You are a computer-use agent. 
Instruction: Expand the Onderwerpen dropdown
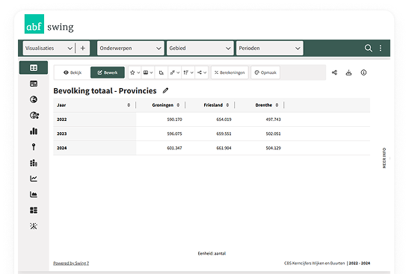pyautogui.click(x=130, y=48)
